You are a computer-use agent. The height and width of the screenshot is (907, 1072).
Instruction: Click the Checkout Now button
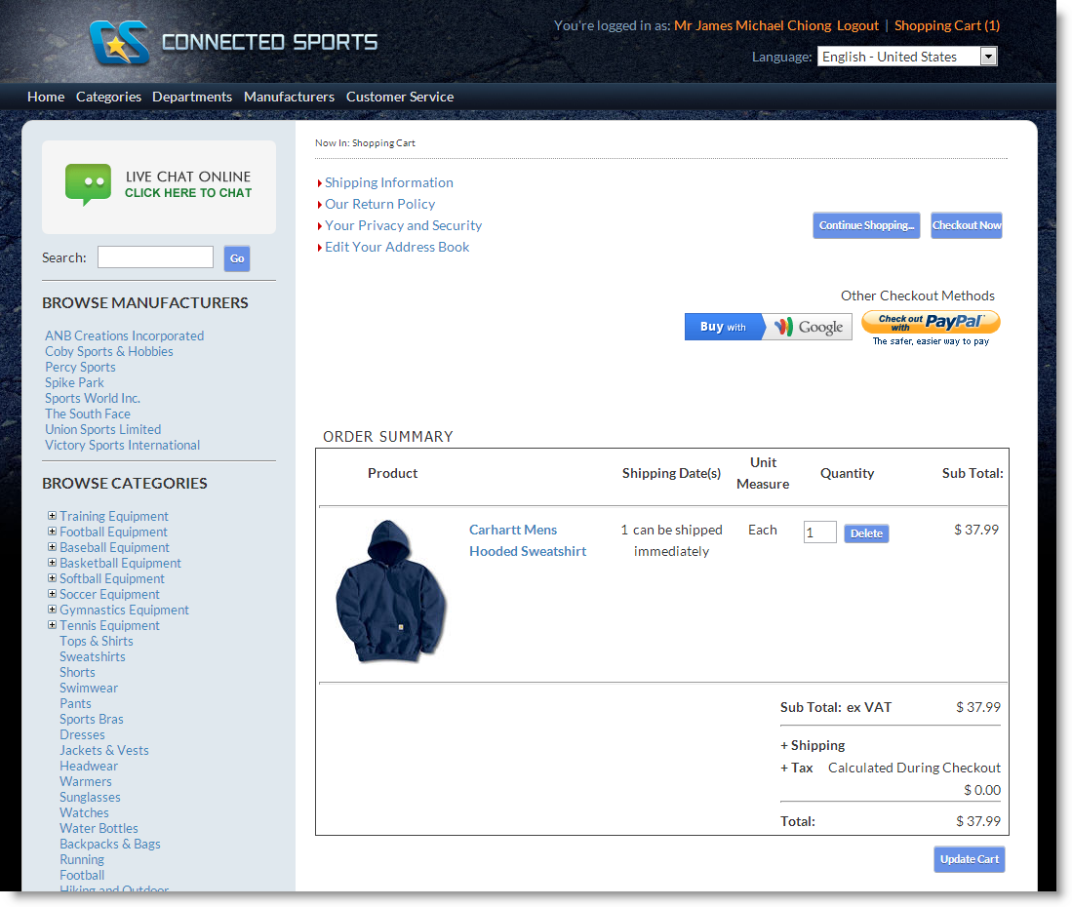966,225
